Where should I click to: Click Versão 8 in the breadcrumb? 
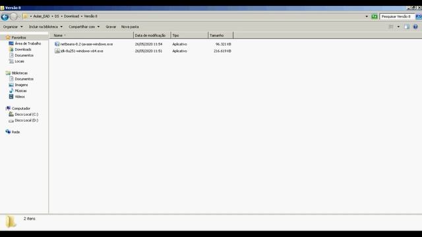[91, 16]
